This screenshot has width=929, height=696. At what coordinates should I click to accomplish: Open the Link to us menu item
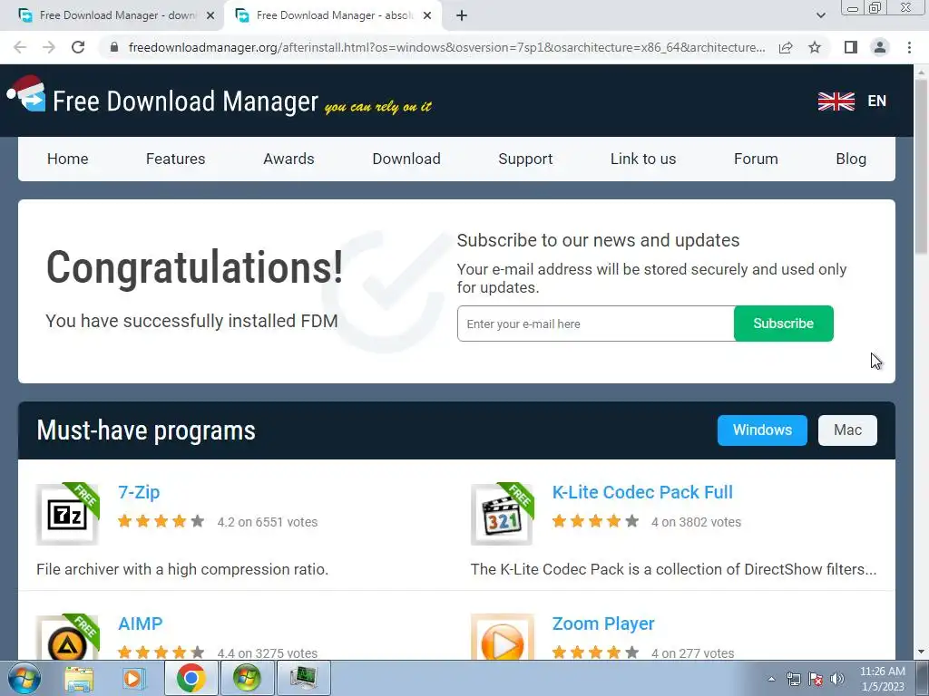[x=643, y=159]
